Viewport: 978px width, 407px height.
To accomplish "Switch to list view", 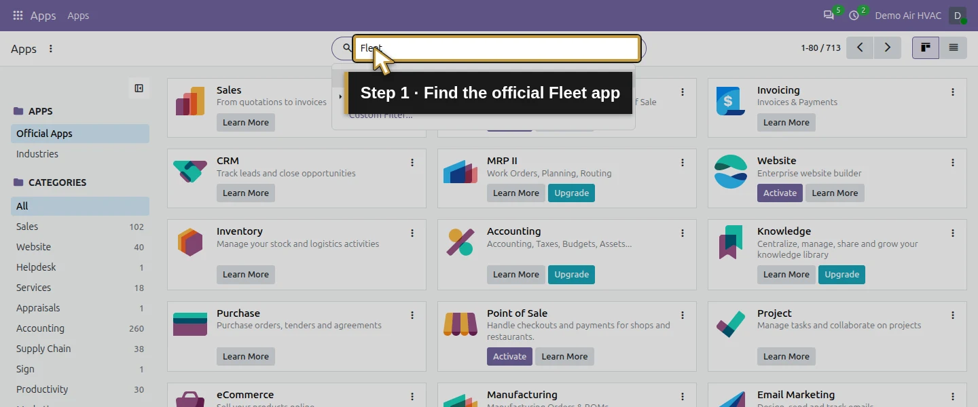I will click(x=954, y=47).
